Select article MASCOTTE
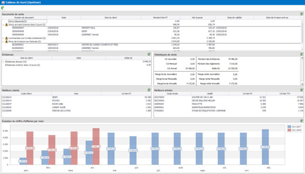 tap(229, 104)
